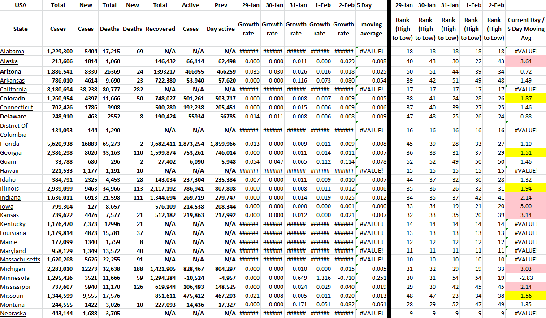Screen dimensions: 546x318
Task: Click the Georgia hyperlink
Action: click(11, 152)
